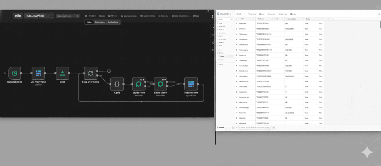Open the Enviar video node
The width and height of the screenshot is (381, 166).
coord(161,84)
